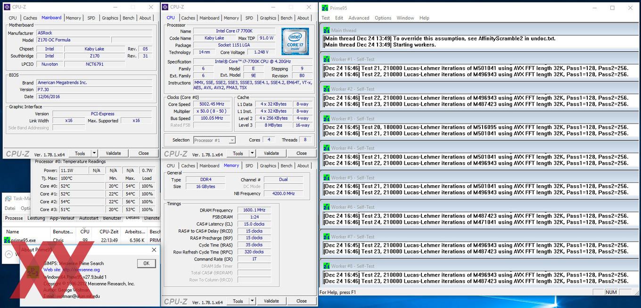The width and height of the screenshot is (641, 308).
Task: Click the CPU-Z Mainboard window title icon
Action: (7, 7)
